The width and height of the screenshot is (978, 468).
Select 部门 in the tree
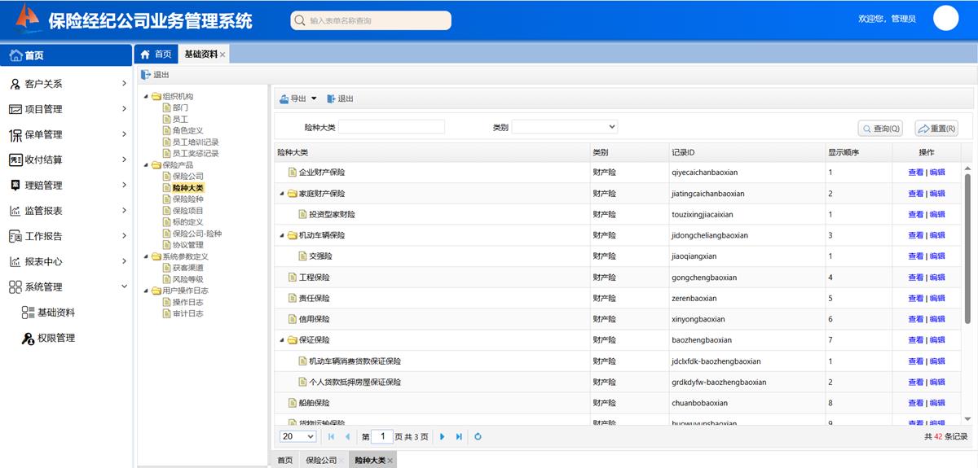(x=180, y=107)
